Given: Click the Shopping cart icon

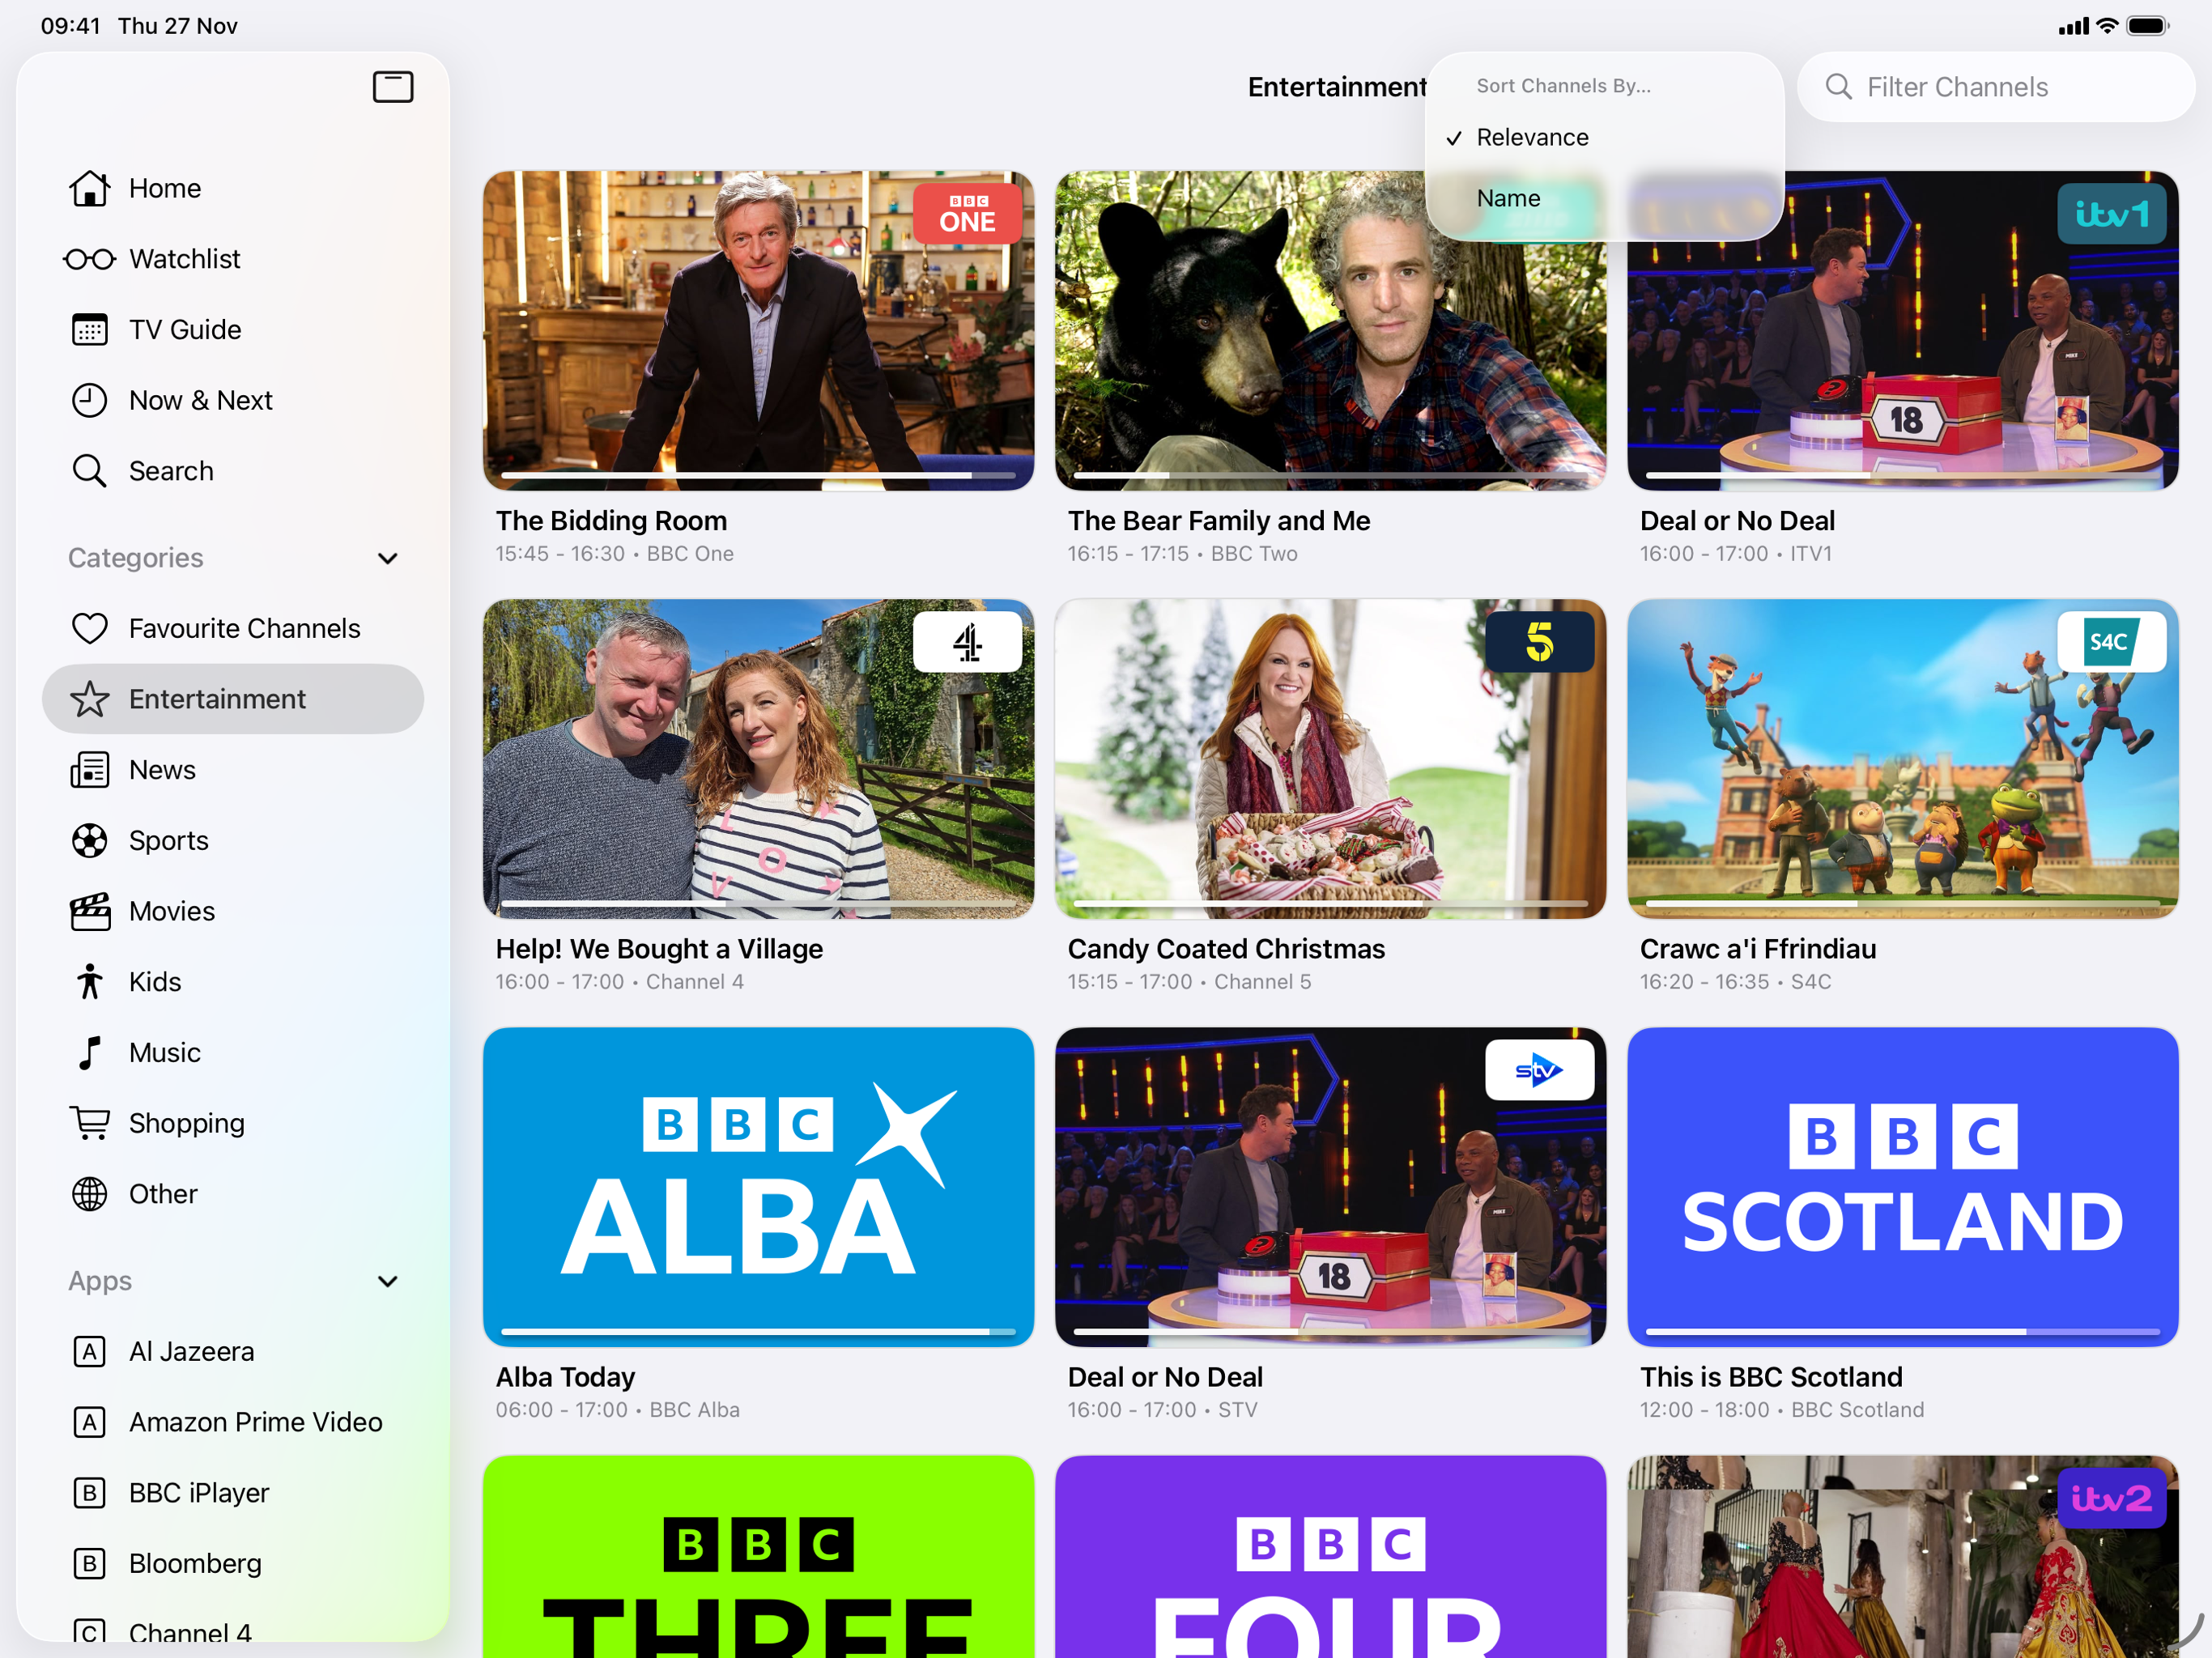Looking at the screenshot, I should coord(89,1123).
